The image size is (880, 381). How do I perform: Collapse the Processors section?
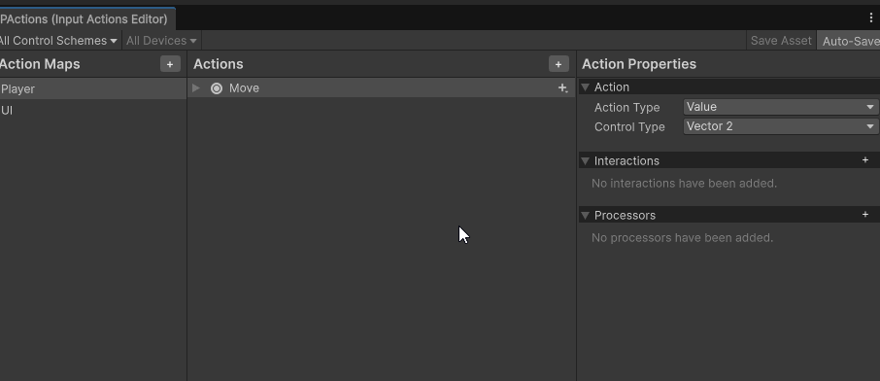coord(585,215)
